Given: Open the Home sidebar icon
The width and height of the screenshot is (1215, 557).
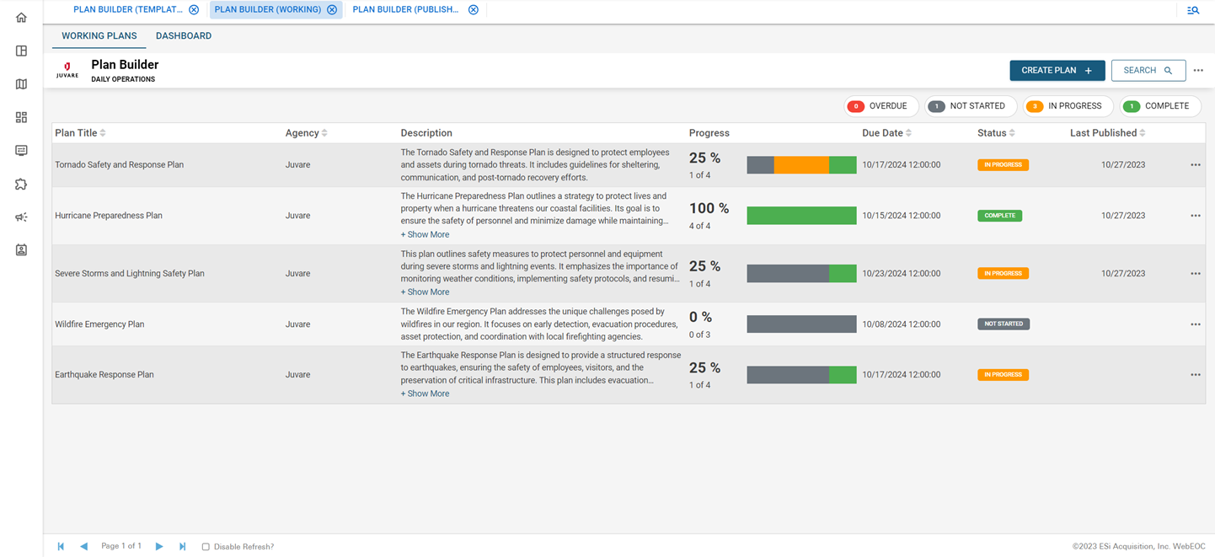Looking at the screenshot, I should point(20,17).
